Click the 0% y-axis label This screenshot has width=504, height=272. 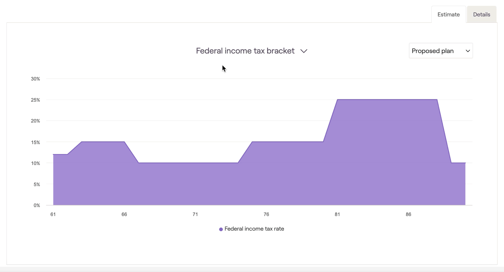click(x=37, y=205)
